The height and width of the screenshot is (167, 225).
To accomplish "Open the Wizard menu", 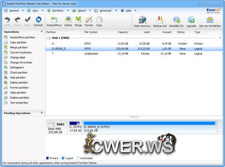I will tap(82, 11).
